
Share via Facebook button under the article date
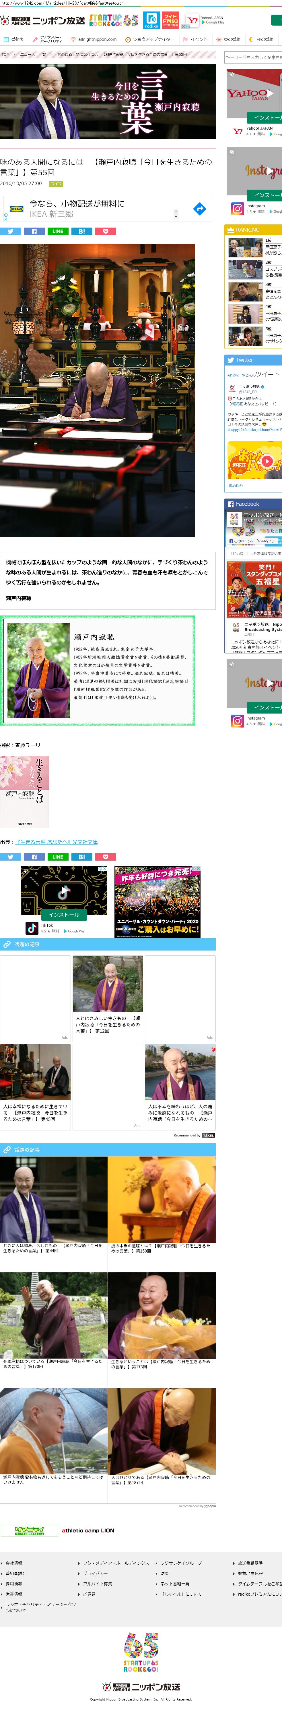pos(34,232)
